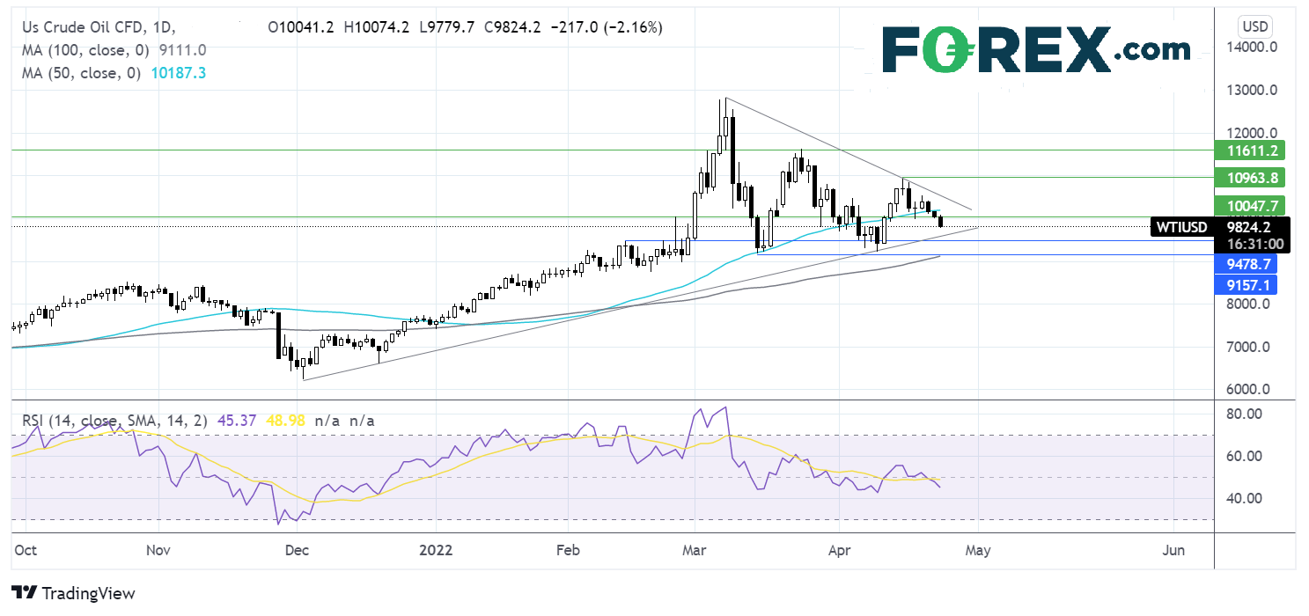Click the Jun date axis label
The image size is (1309, 616).
coord(1173,550)
